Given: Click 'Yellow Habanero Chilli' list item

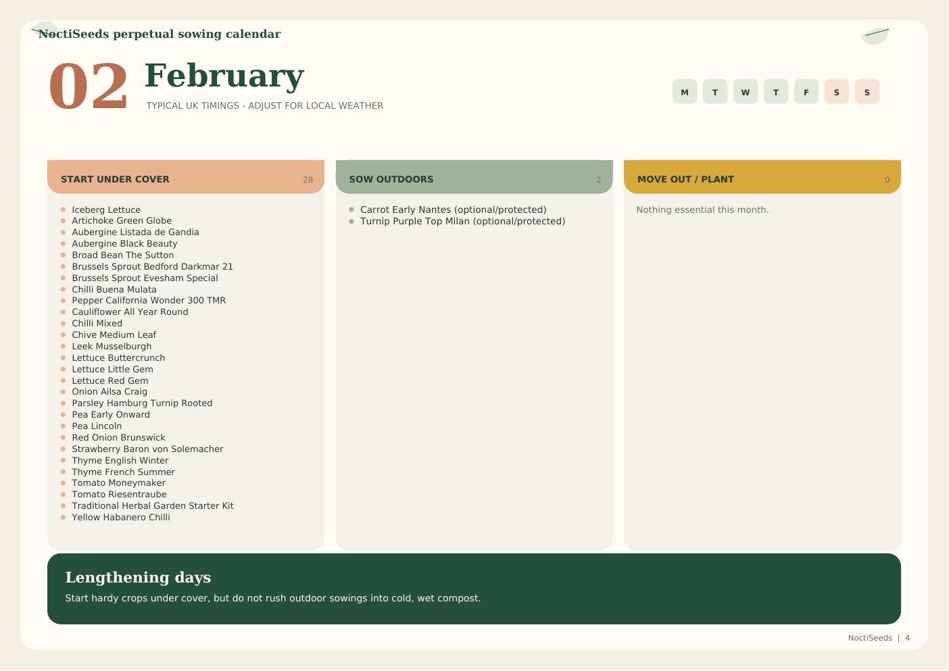Looking at the screenshot, I should point(121,518).
